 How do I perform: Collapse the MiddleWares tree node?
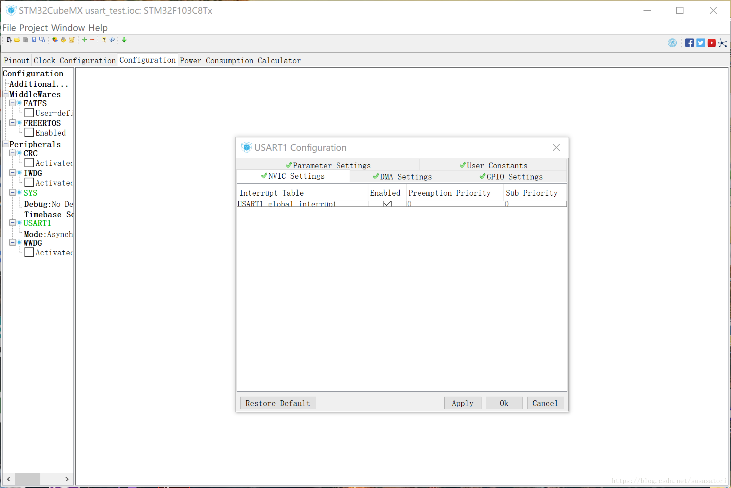click(x=6, y=94)
